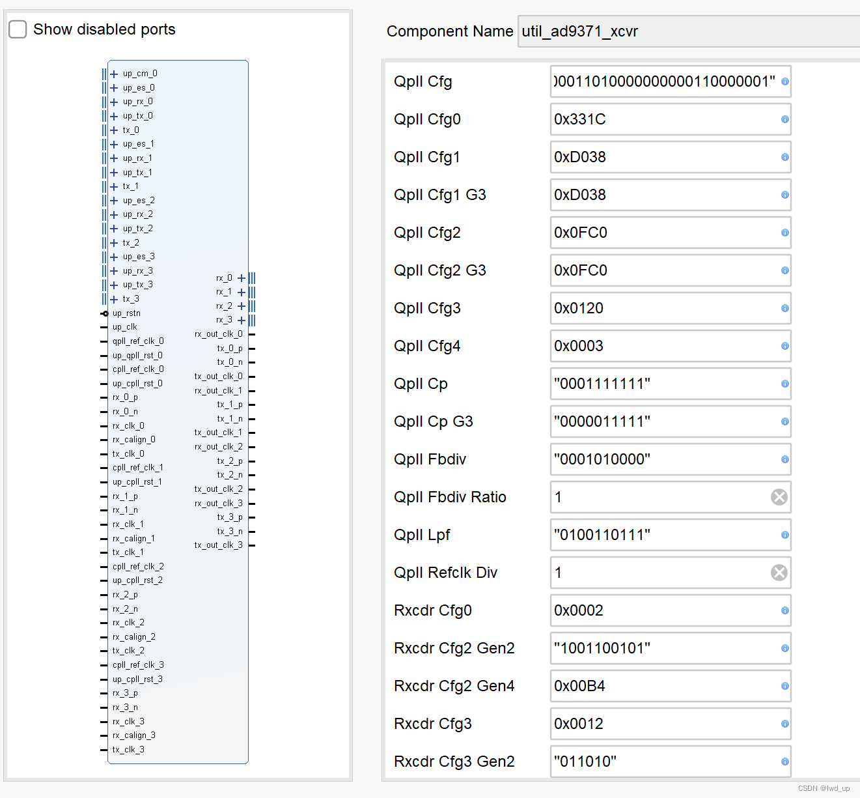Screen dimensions: 860x798
Task: Edit the Component Name field
Action: click(x=689, y=31)
